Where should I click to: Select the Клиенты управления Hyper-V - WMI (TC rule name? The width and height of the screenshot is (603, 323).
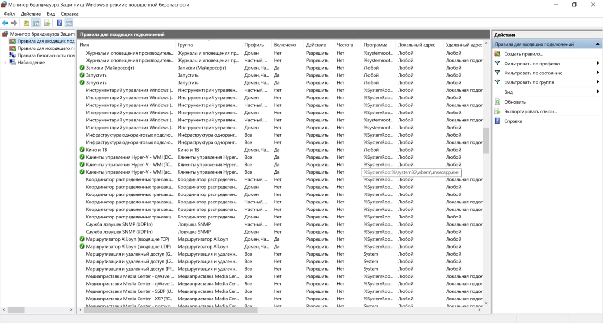tap(130, 165)
